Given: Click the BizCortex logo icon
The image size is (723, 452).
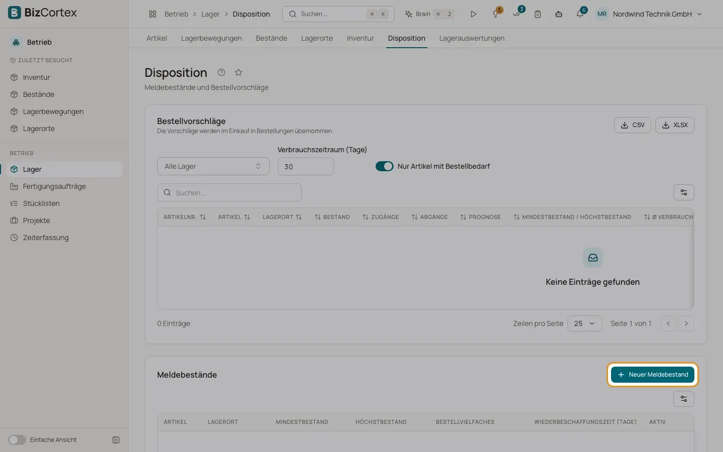Looking at the screenshot, I should point(15,13).
